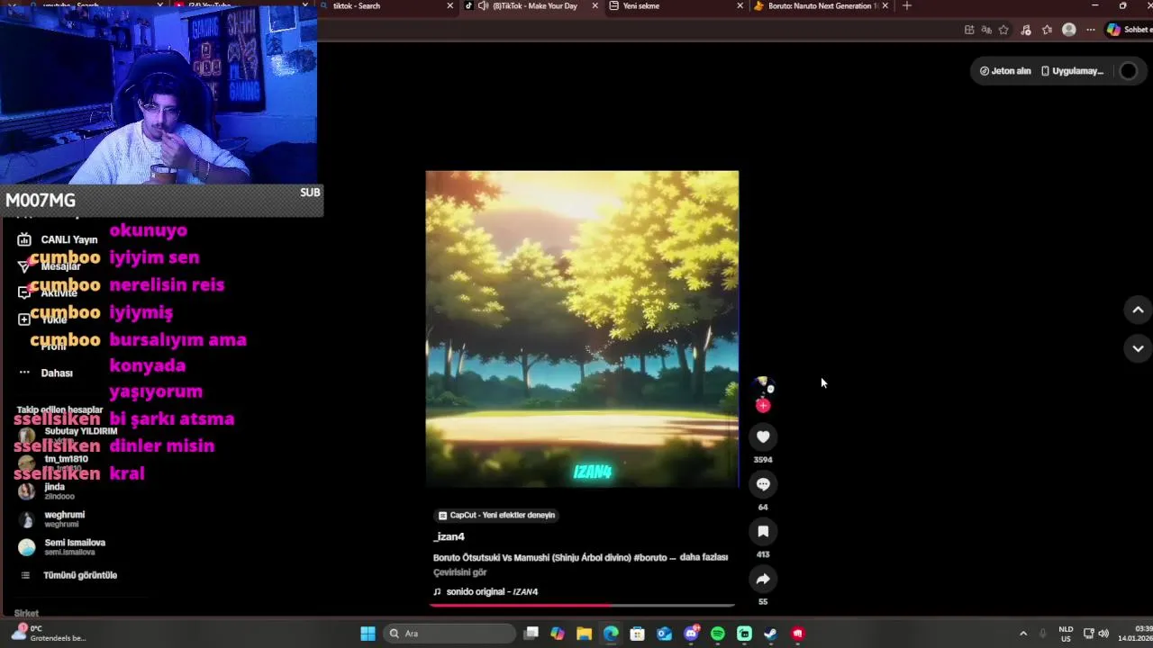The image size is (1153, 648).
Task: Go to the next video using down arrow
Action: [1138, 348]
